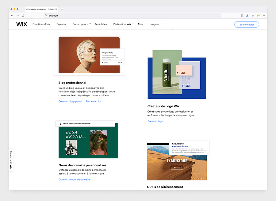The image size is (276, 201).
Task: Click the Excursions desert image
Action: pyautogui.click(x=177, y=161)
